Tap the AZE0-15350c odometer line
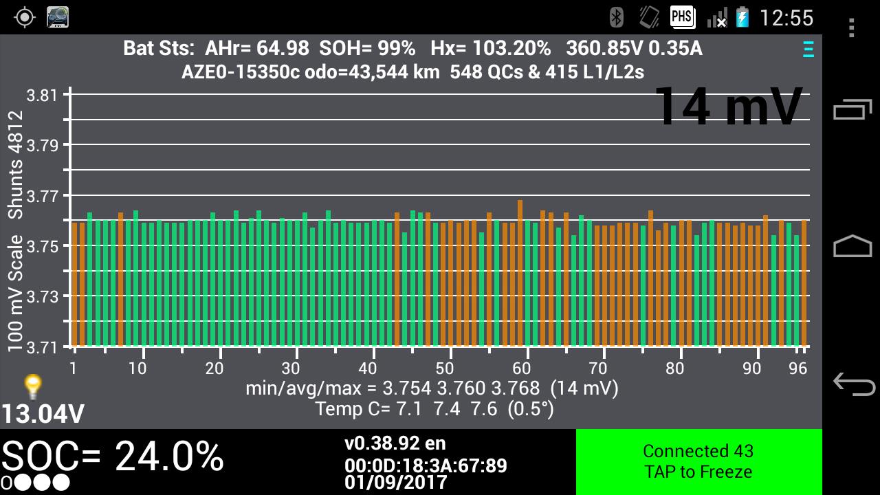880x495 pixels. point(412,71)
